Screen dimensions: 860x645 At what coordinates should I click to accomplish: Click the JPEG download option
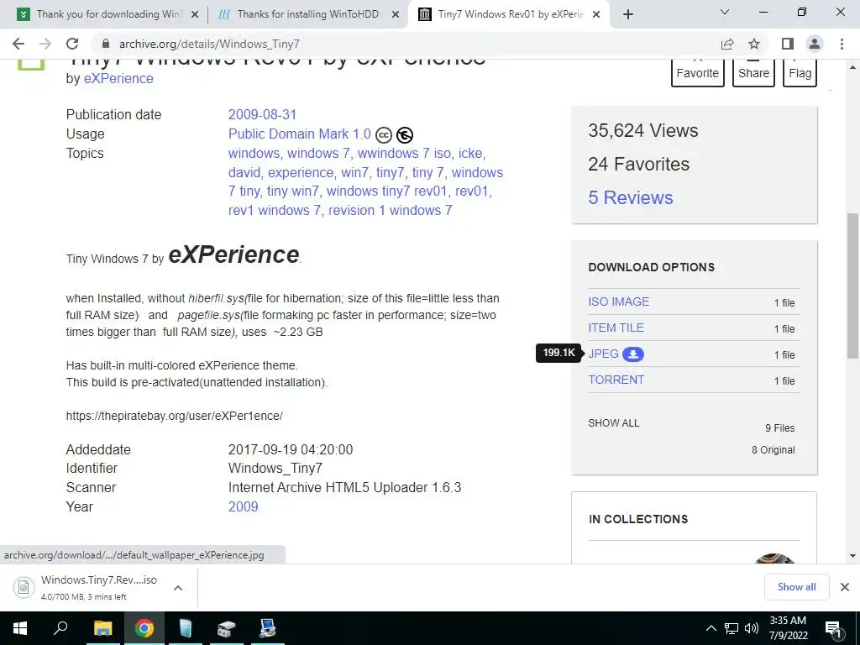click(x=603, y=354)
